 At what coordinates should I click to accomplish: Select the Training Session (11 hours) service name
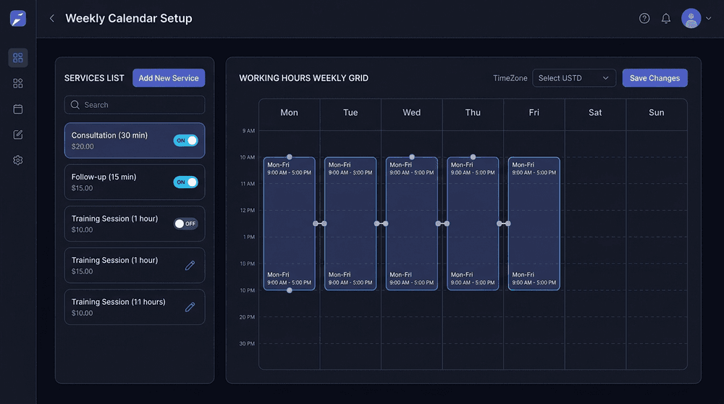(118, 301)
